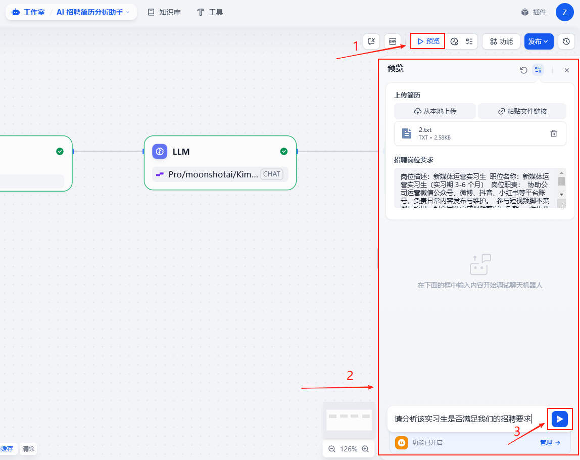Select the LLM node on the canvas
580x460 pixels.
(220, 152)
